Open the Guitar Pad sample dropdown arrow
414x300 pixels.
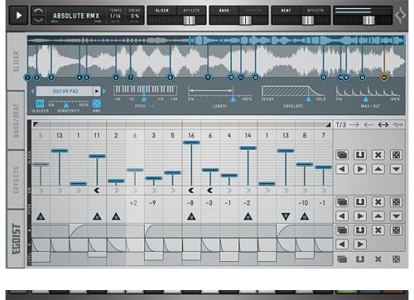click(97, 91)
